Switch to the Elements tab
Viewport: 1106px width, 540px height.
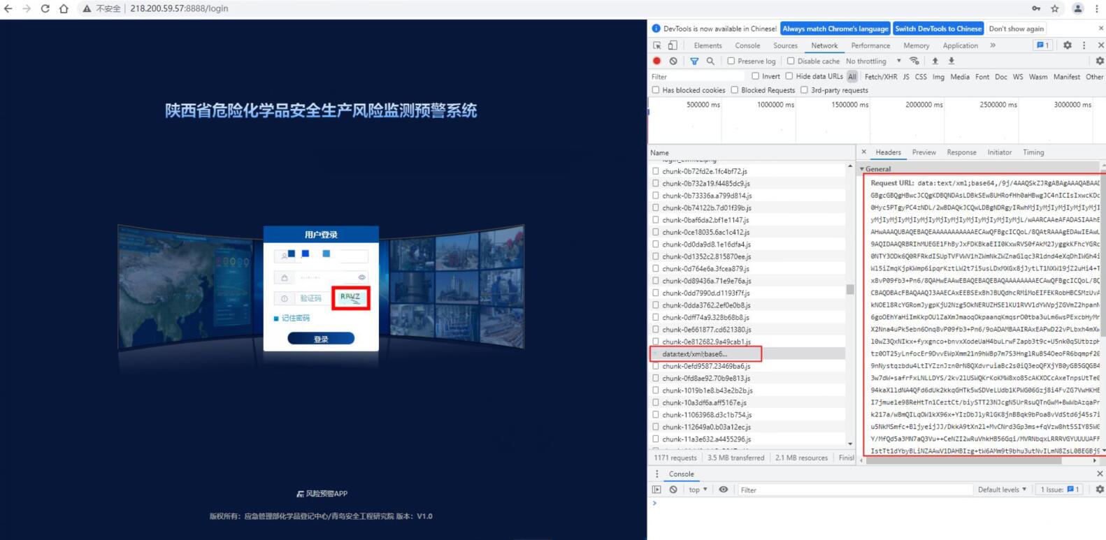708,45
